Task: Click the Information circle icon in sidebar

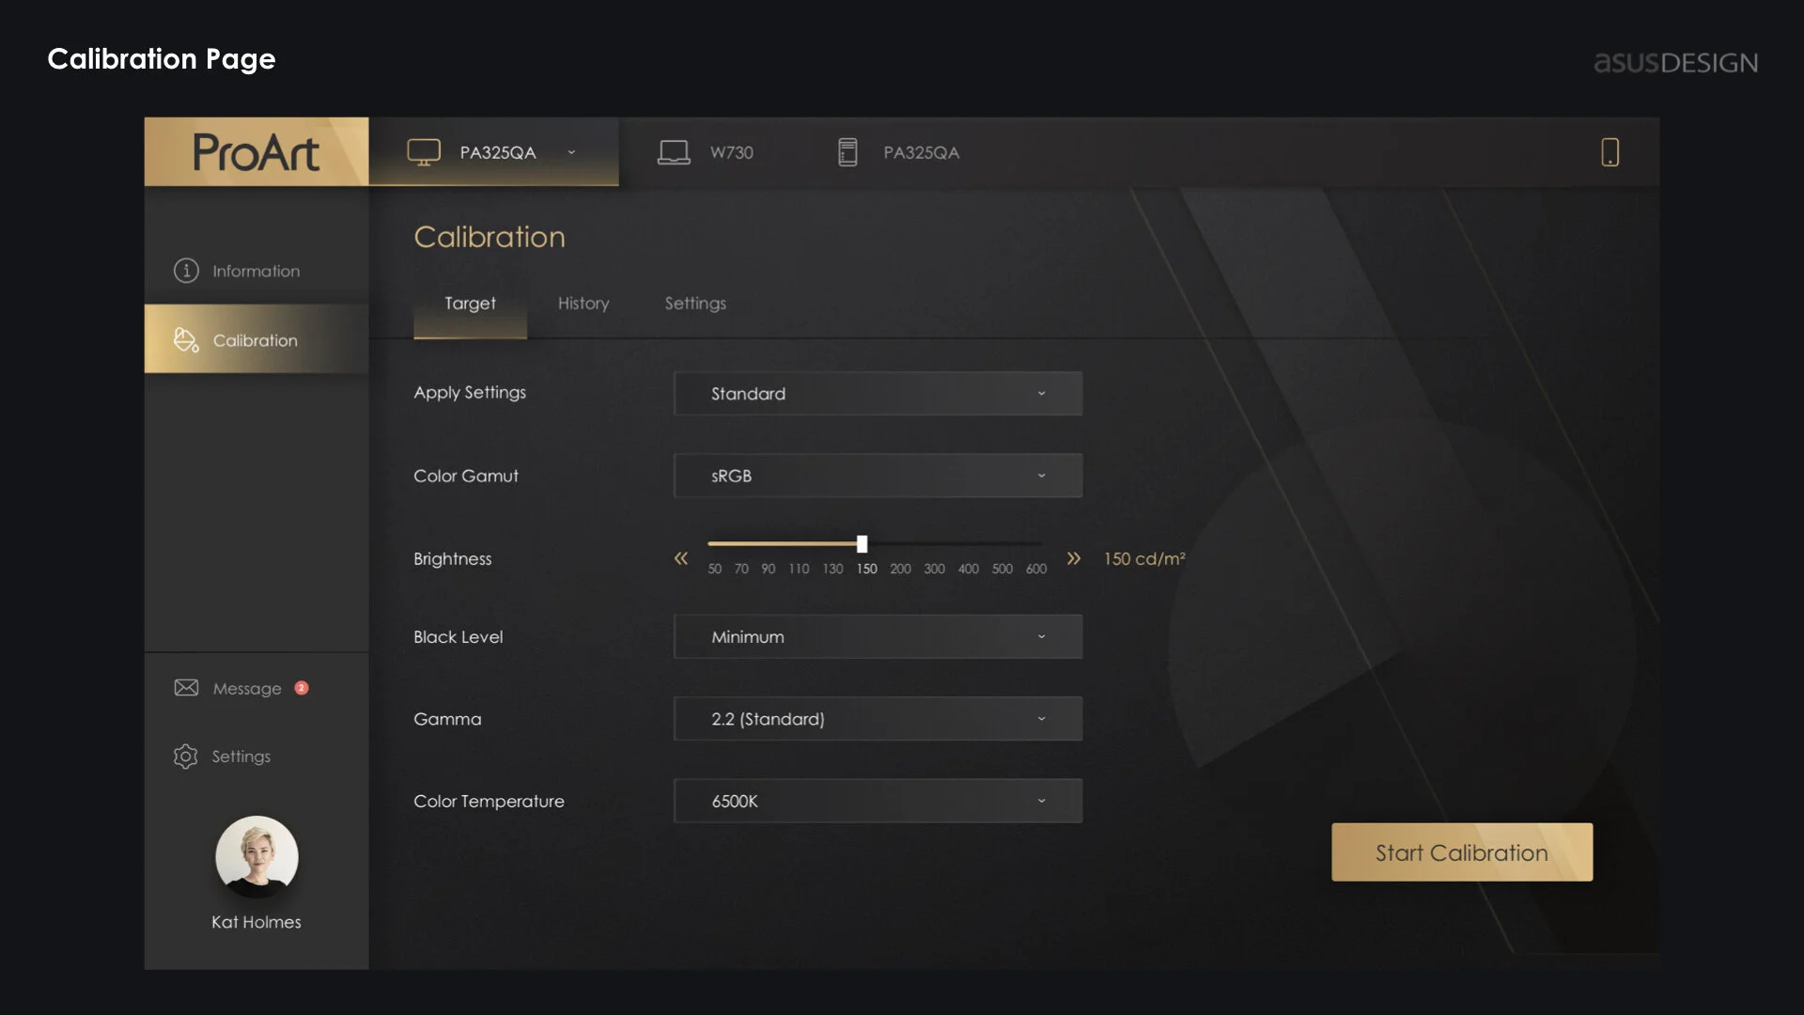Action: tap(186, 271)
